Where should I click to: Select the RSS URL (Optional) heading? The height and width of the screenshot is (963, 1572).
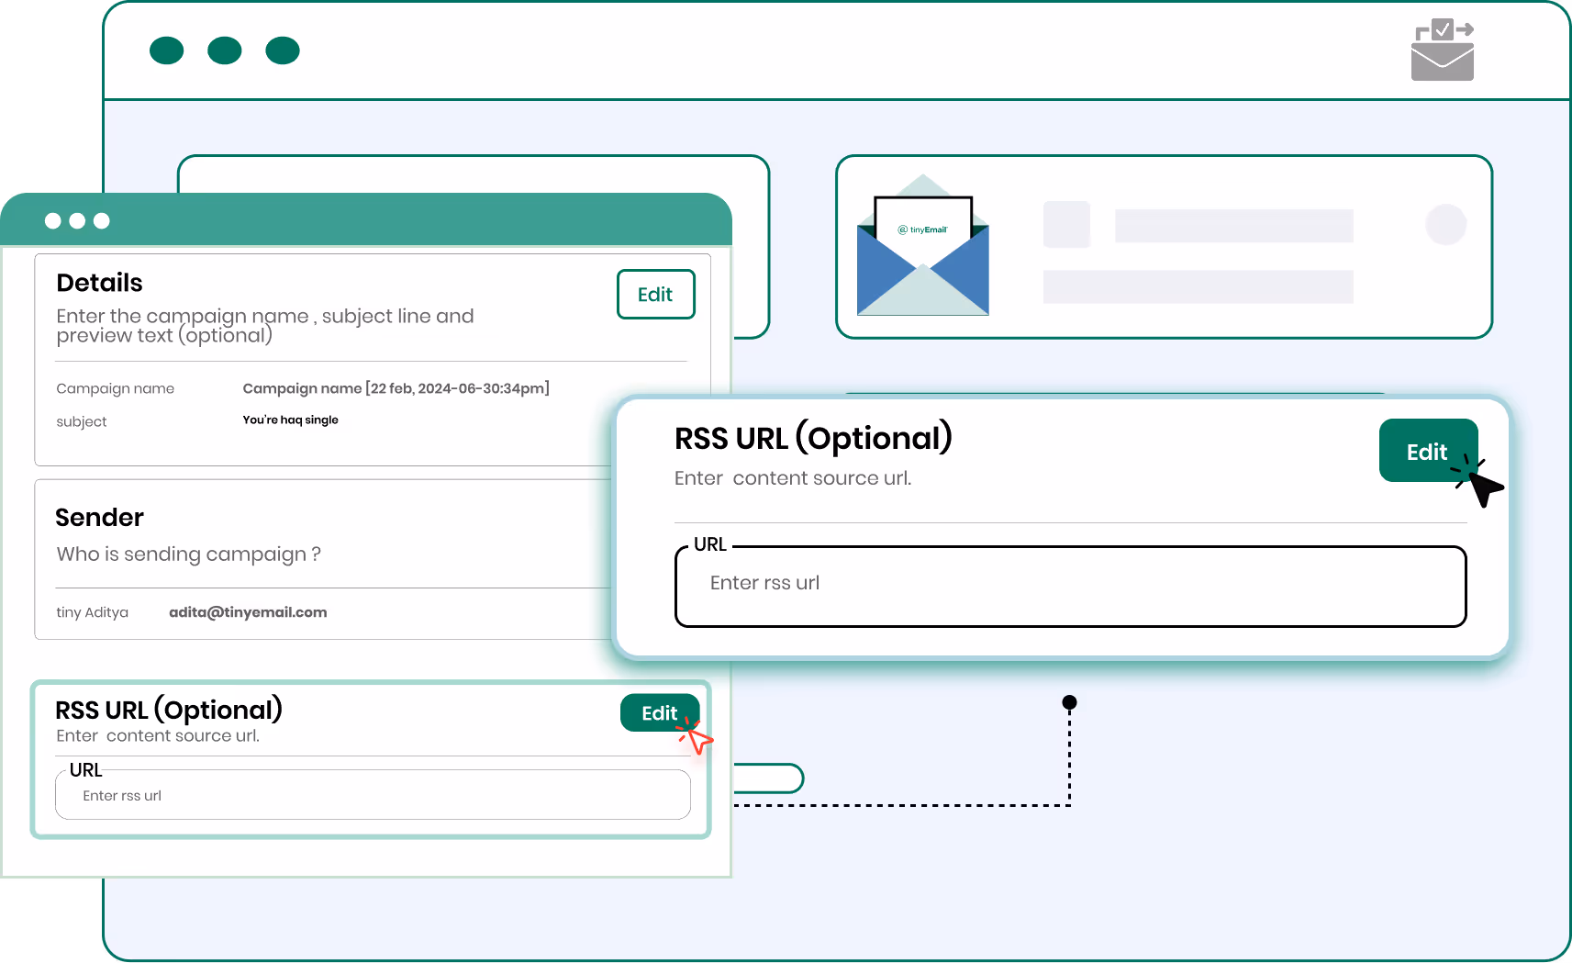(813, 438)
